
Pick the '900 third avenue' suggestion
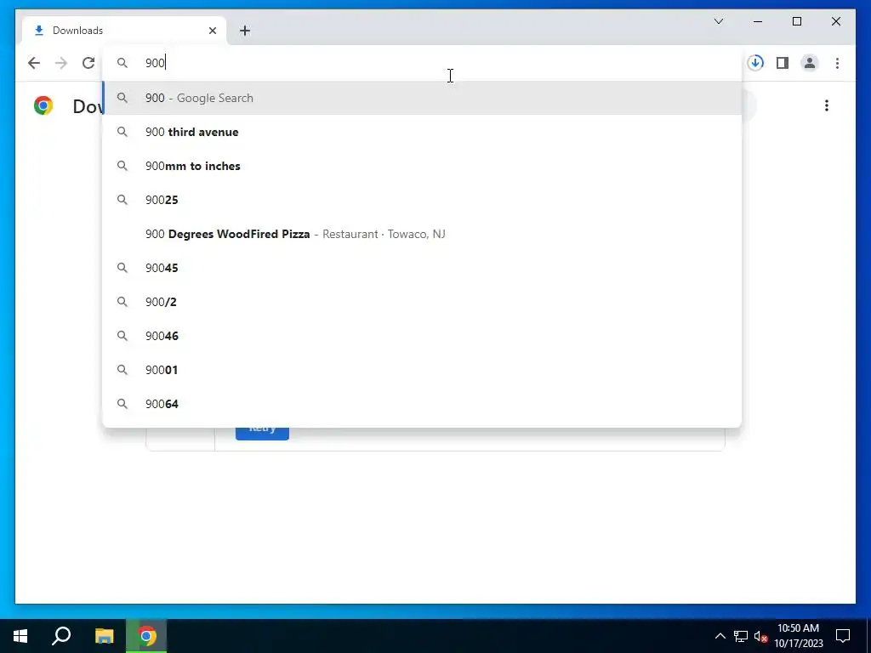pyautogui.click(x=422, y=132)
